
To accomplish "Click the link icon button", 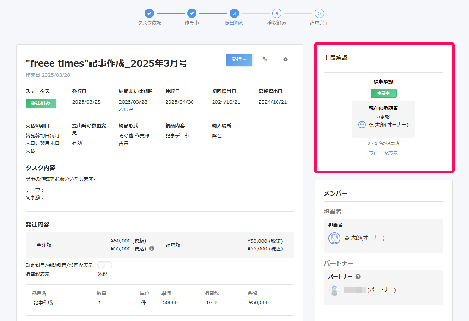I will (x=265, y=60).
